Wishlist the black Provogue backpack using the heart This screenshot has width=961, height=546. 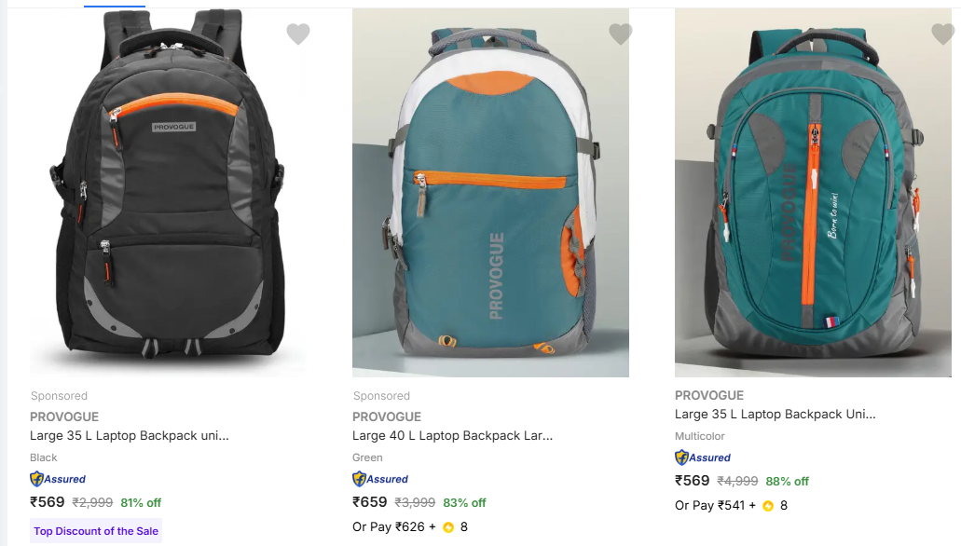(x=297, y=34)
